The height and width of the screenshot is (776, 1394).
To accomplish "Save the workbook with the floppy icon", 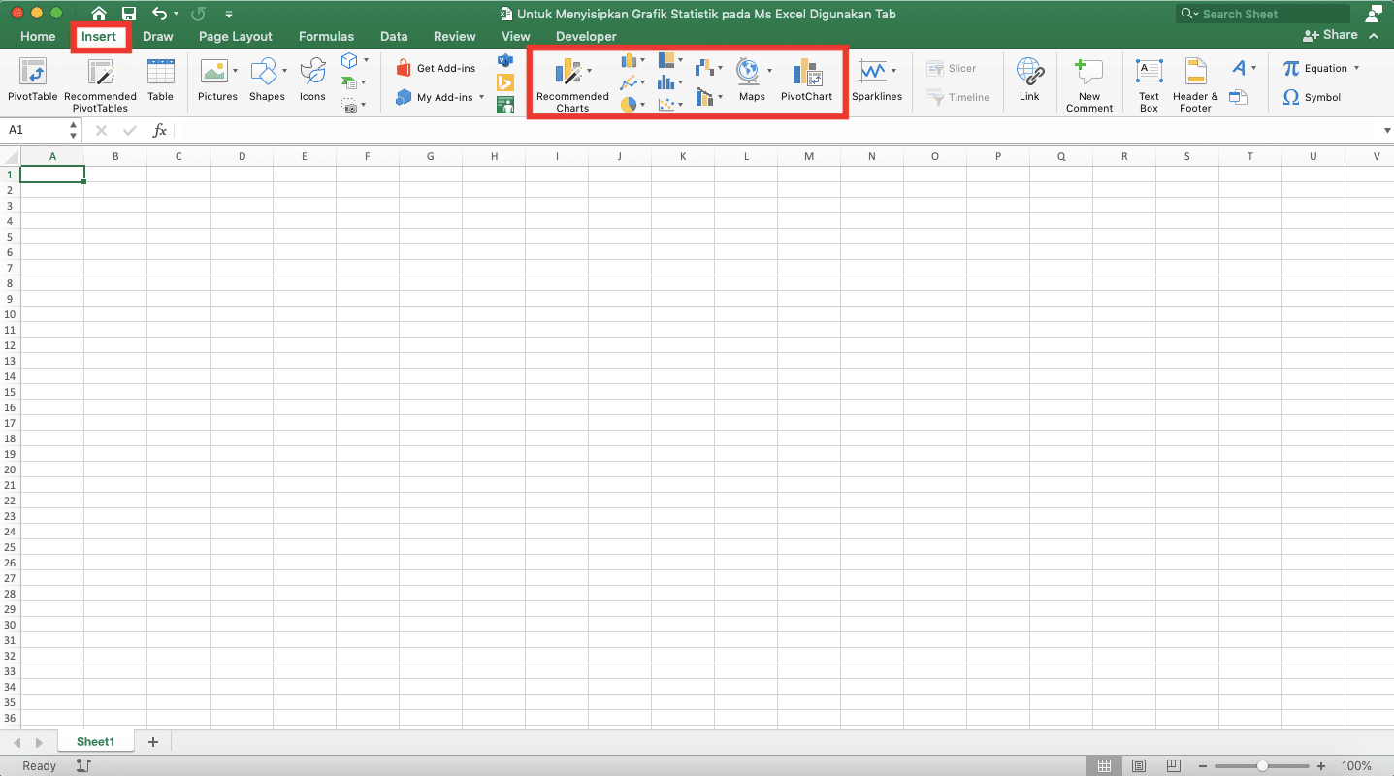I will 128,14.
